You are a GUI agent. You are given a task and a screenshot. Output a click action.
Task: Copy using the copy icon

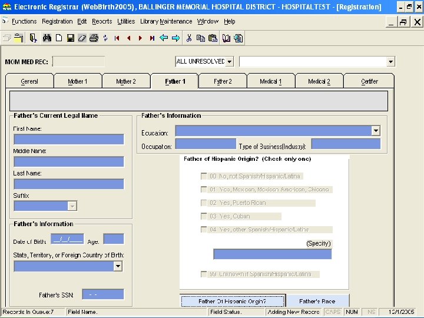200,38
